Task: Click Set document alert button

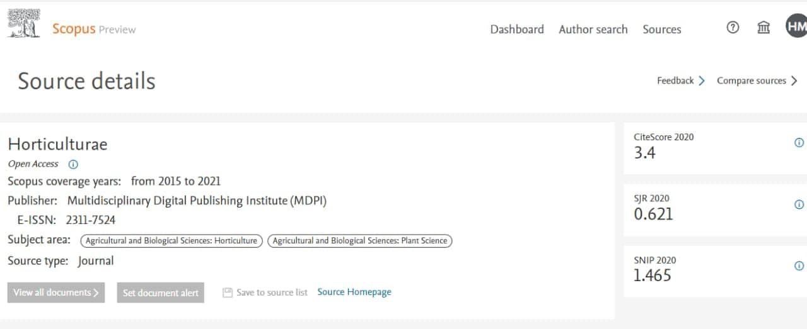Action: coord(161,293)
